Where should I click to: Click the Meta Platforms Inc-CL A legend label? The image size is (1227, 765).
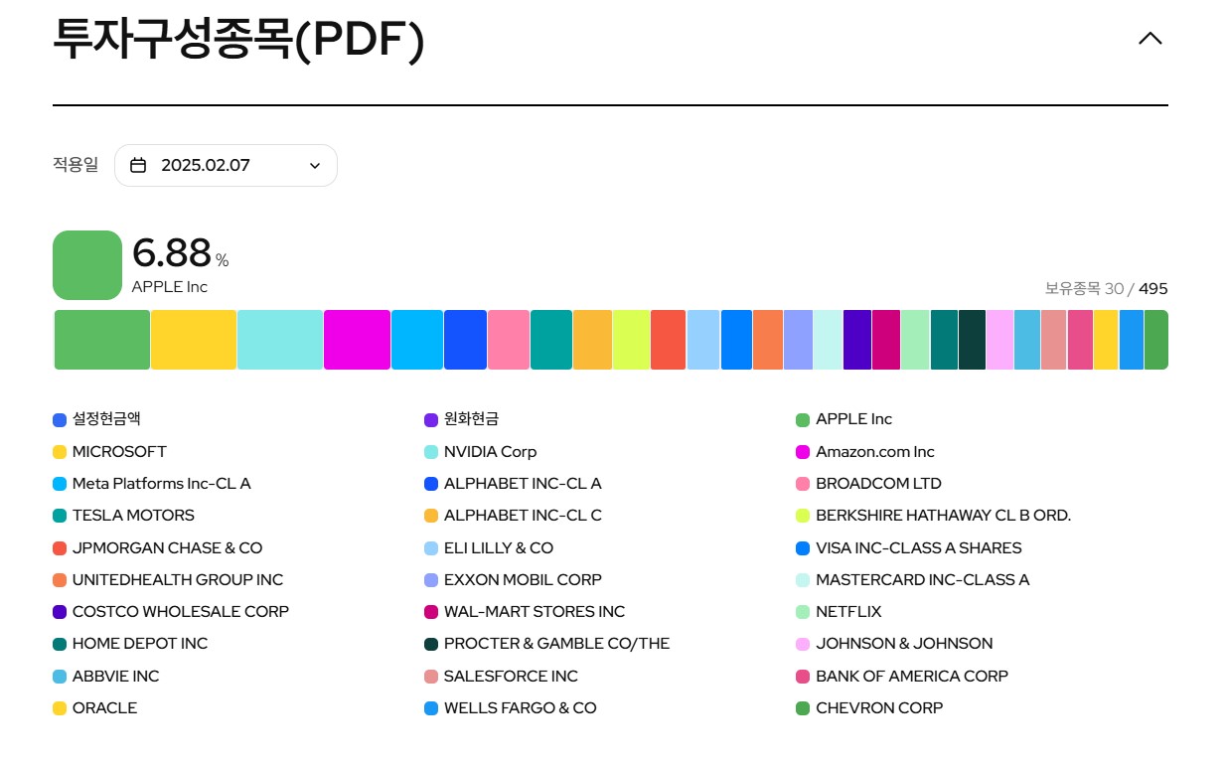[x=162, y=484]
